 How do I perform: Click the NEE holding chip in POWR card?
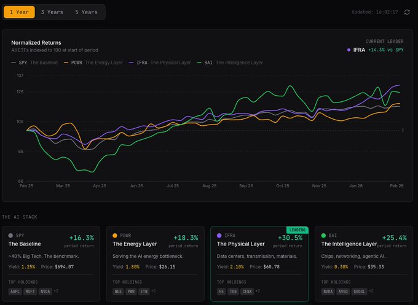coord(120,290)
